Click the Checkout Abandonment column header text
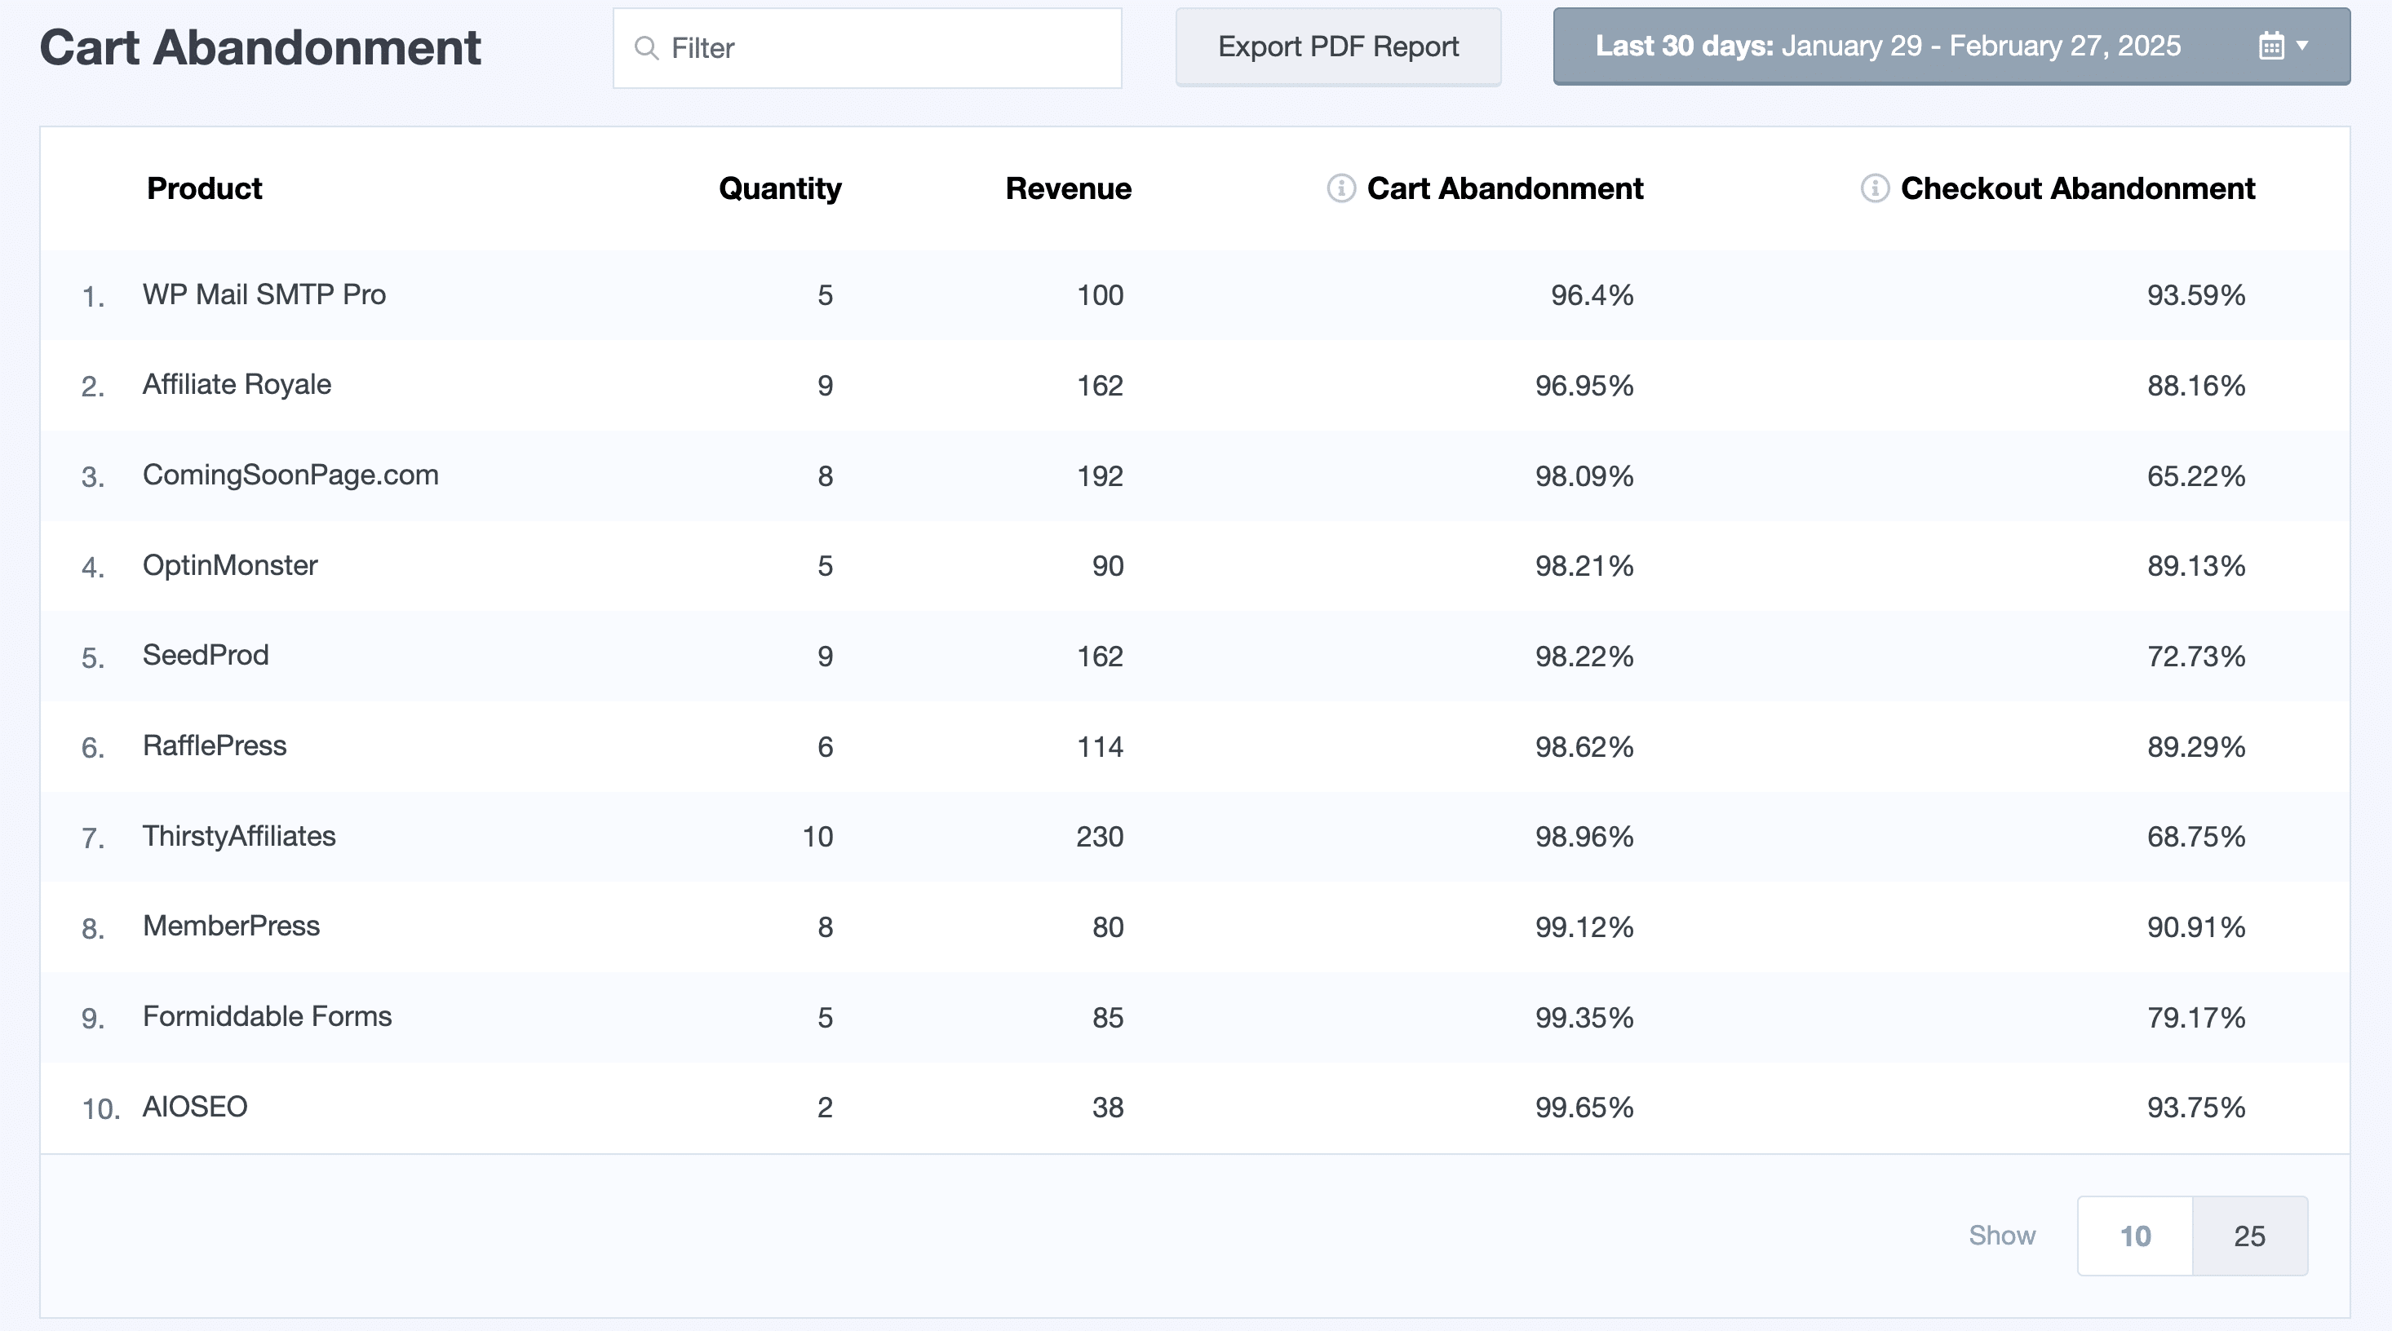2392x1331 pixels. click(x=2077, y=188)
